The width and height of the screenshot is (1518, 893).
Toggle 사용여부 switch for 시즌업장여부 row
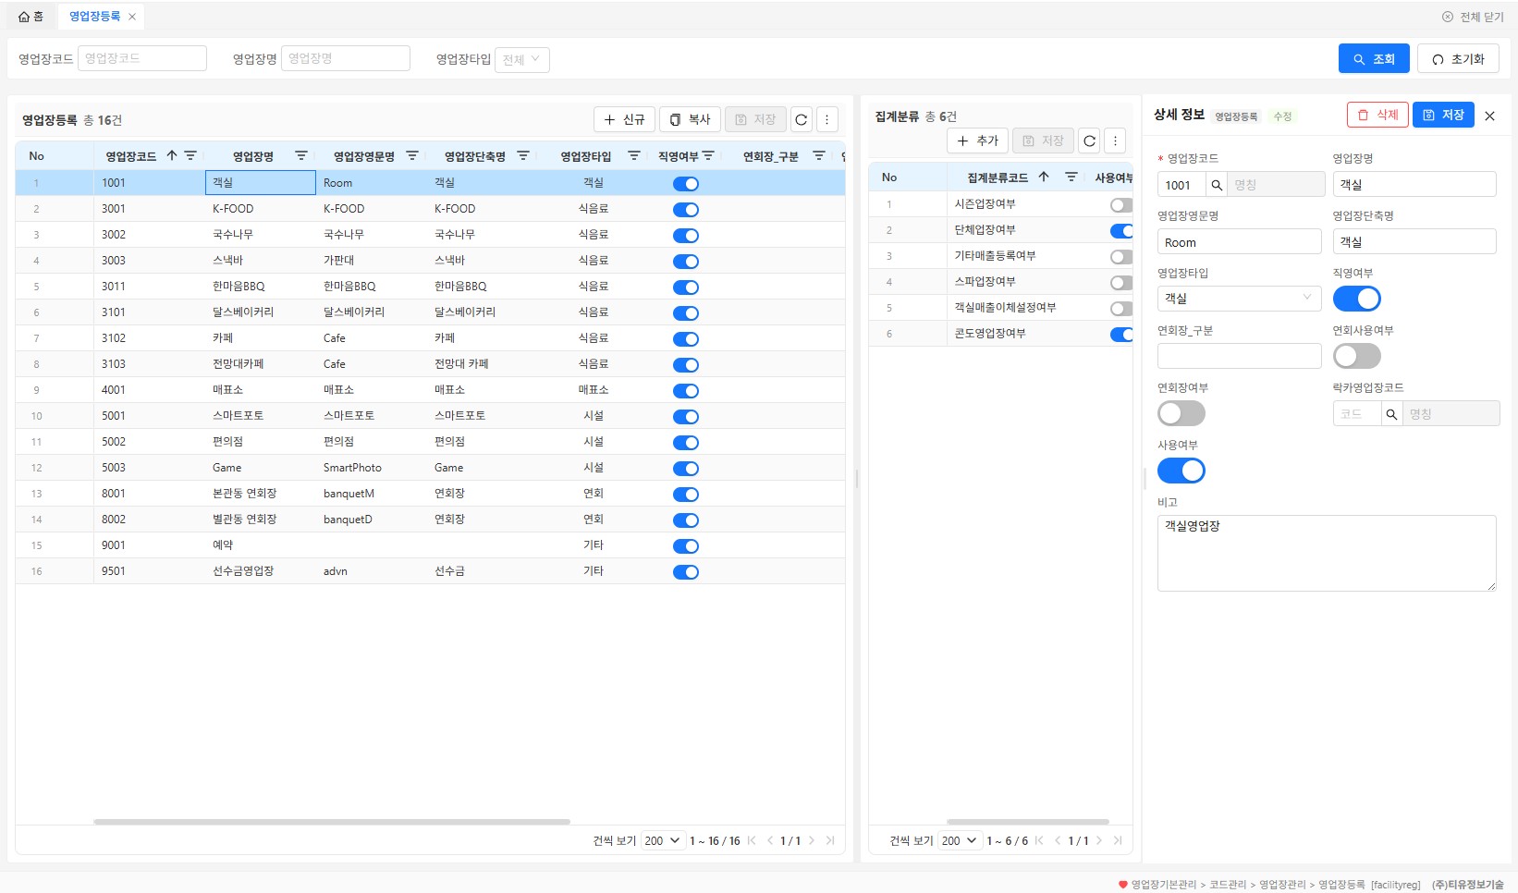pyautogui.click(x=1121, y=204)
